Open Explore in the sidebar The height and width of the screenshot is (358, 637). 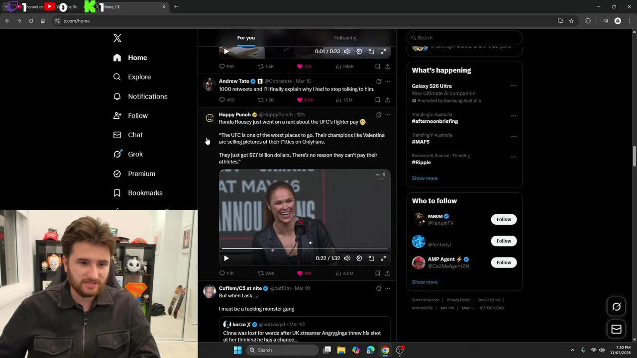point(132,77)
